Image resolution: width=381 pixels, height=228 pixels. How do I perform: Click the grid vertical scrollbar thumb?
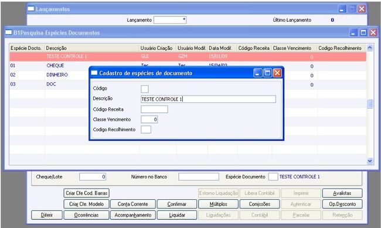(370, 104)
